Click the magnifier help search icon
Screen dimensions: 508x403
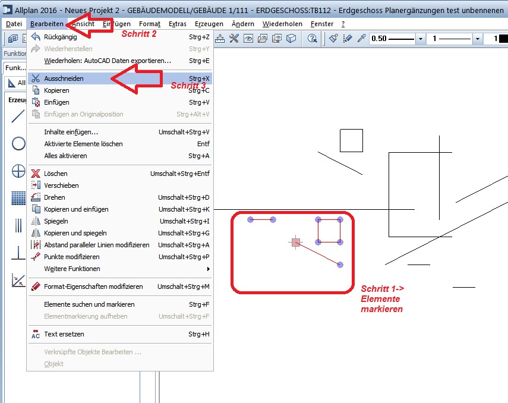[x=313, y=39]
